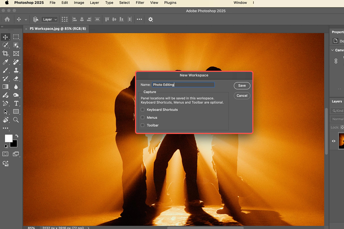
Task: Pick the Eraser tool
Action: pos(16,78)
